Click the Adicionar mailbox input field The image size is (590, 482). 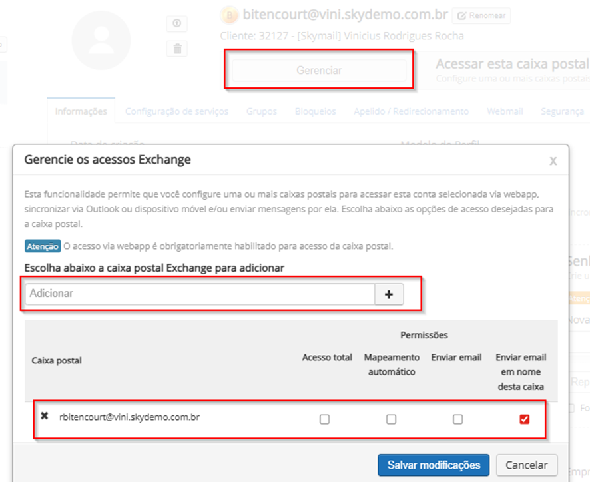pos(200,294)
